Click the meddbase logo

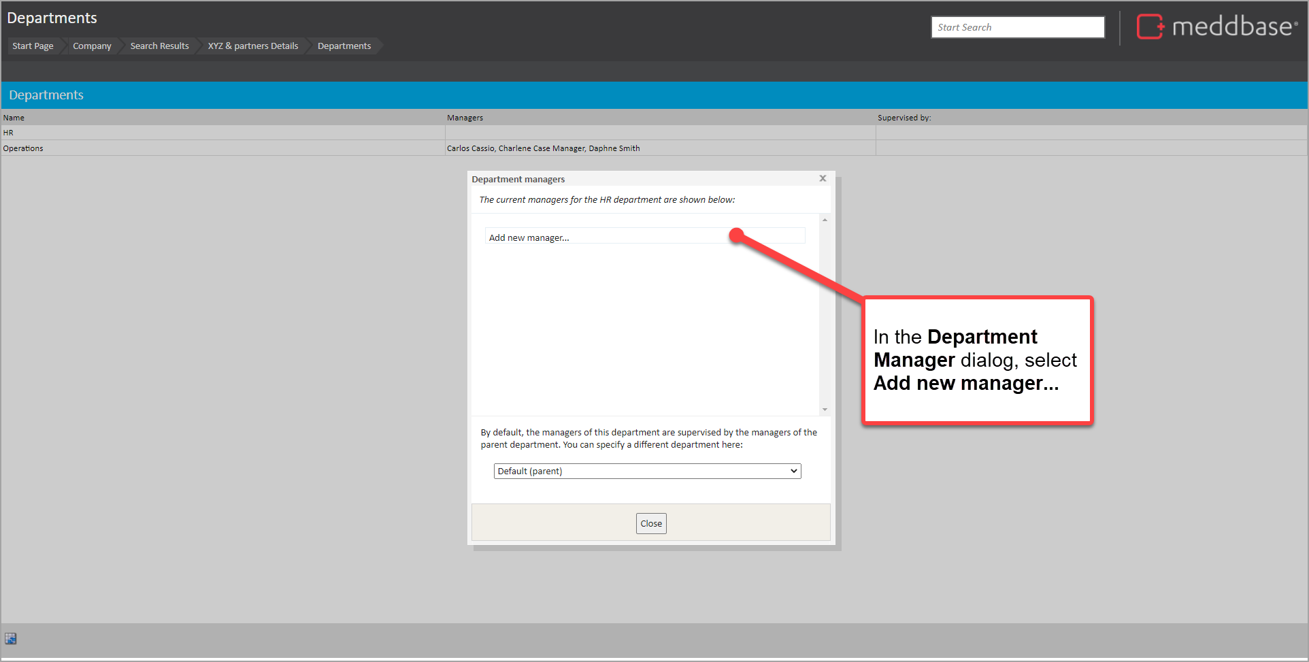[1216, 27]
